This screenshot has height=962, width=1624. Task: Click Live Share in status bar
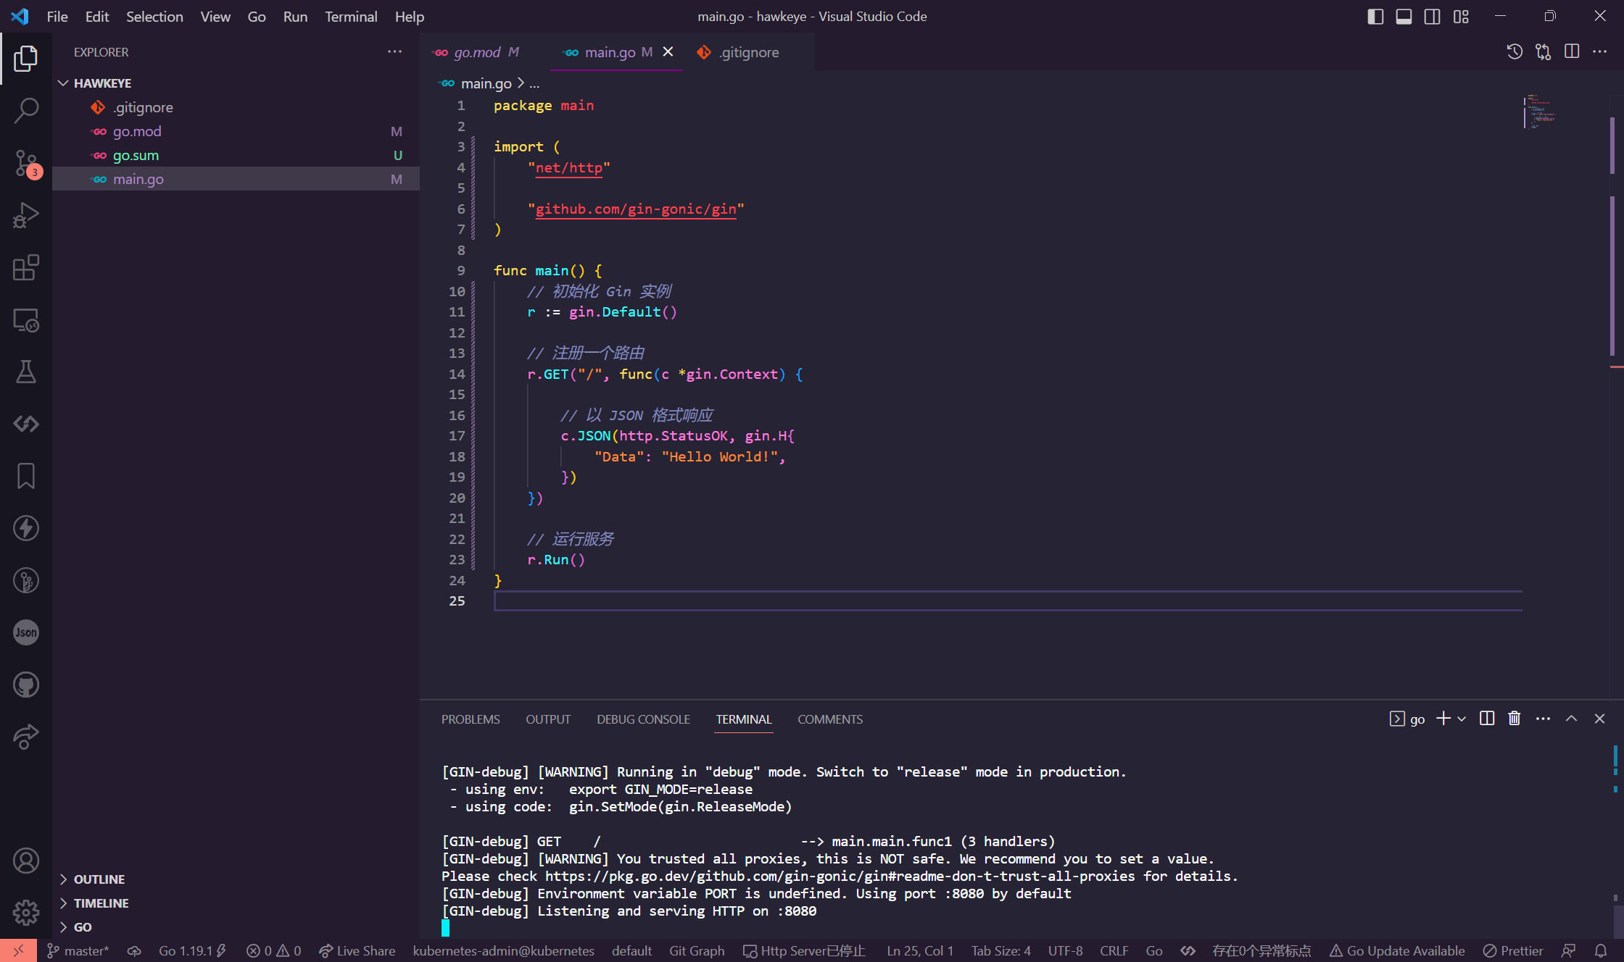357,951
